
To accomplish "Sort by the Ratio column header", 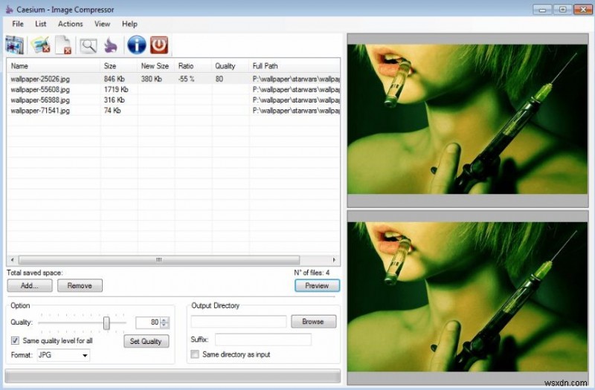I will coord(193,66).
